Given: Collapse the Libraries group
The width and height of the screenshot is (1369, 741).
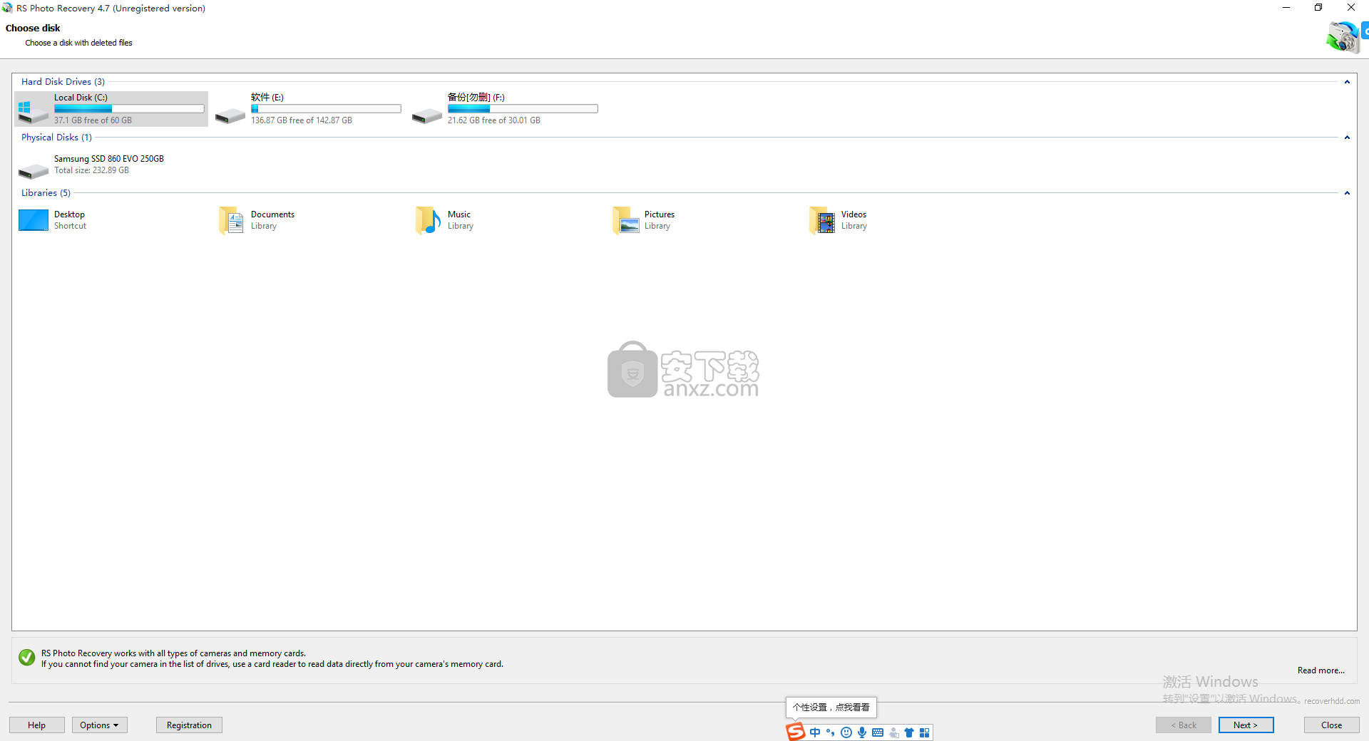Looking at the screenshot, I should coord(1347,193).
